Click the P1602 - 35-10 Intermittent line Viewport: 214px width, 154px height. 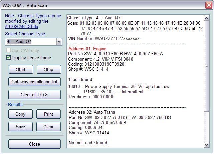[114, 92]
